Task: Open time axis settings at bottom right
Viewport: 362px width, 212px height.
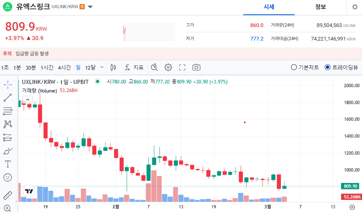Action: point(352,207)
